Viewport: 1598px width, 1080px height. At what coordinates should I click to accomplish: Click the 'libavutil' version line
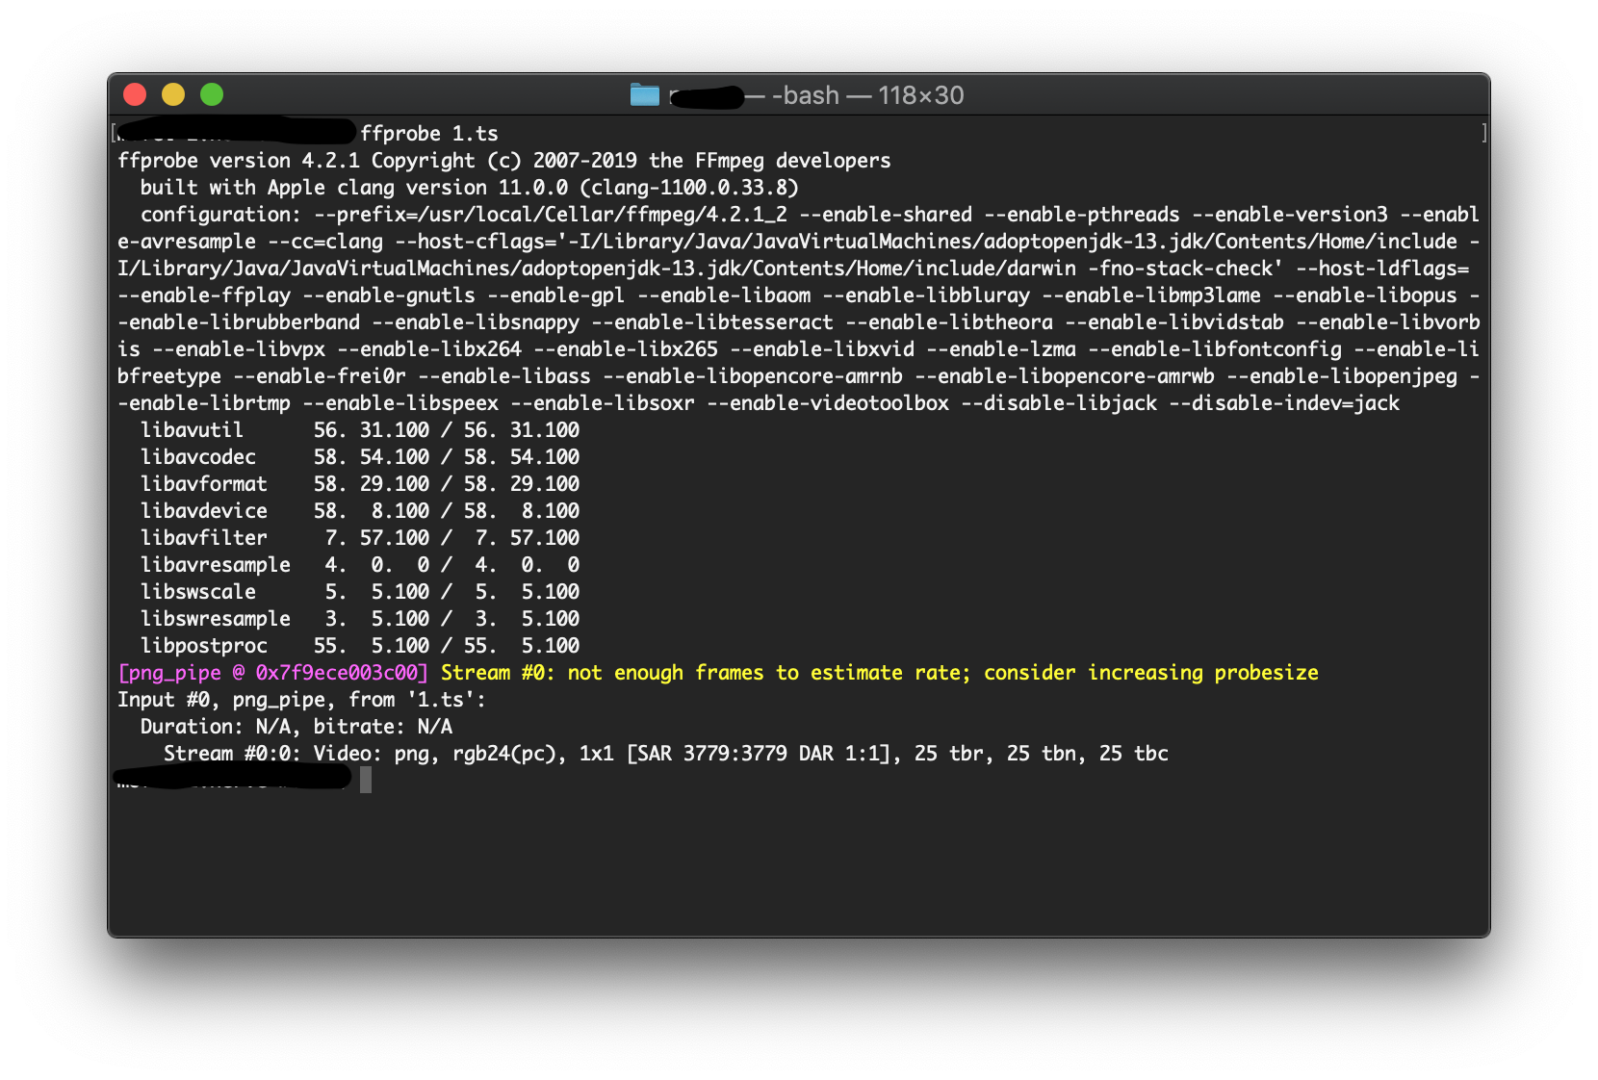[x=359, y=430]
